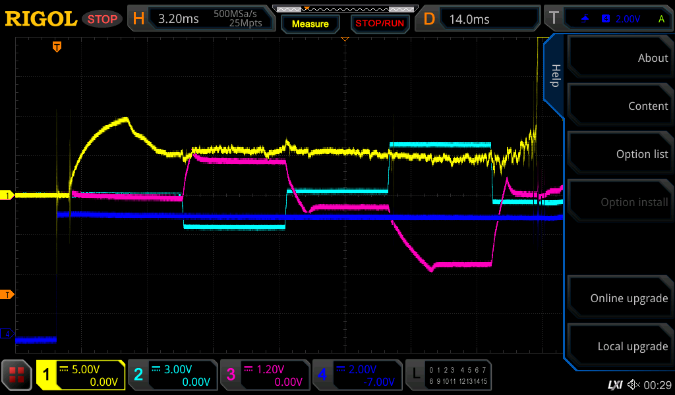Click the muted speaker sound icon
This screenshot has height=395, width=675.
pos(633,384)
